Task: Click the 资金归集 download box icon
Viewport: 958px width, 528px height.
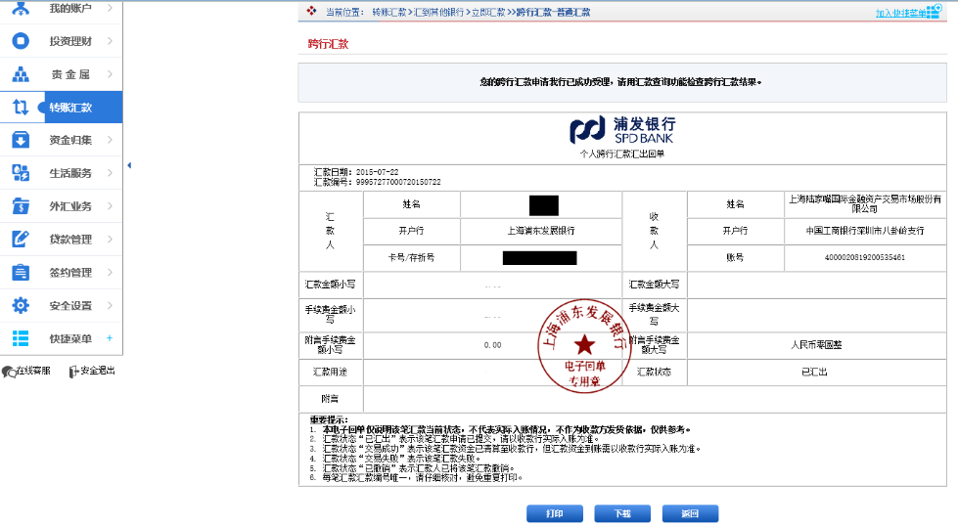Action: tap(21, 140)
